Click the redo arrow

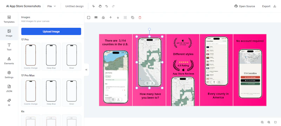click(113, 6)
